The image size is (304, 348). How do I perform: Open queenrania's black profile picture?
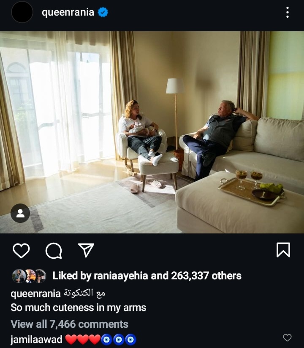(x=22, y=12)
